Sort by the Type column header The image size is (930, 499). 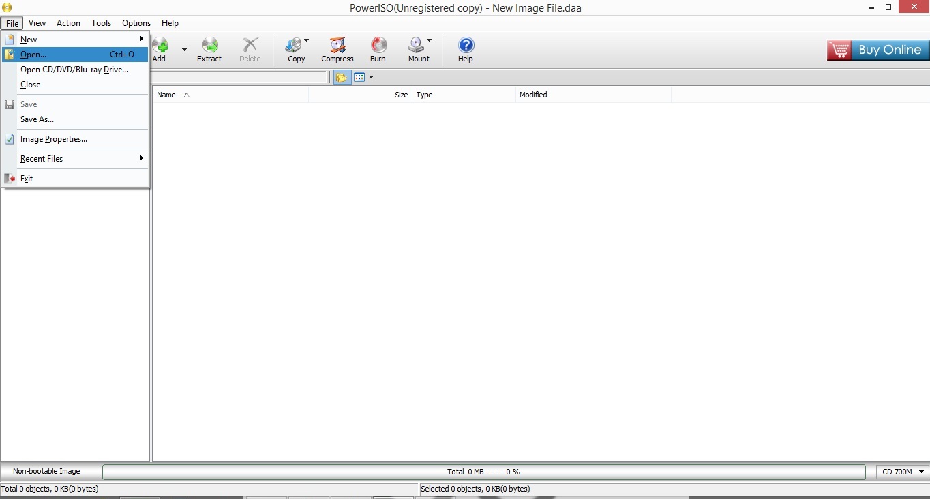[x=464, y=95]
